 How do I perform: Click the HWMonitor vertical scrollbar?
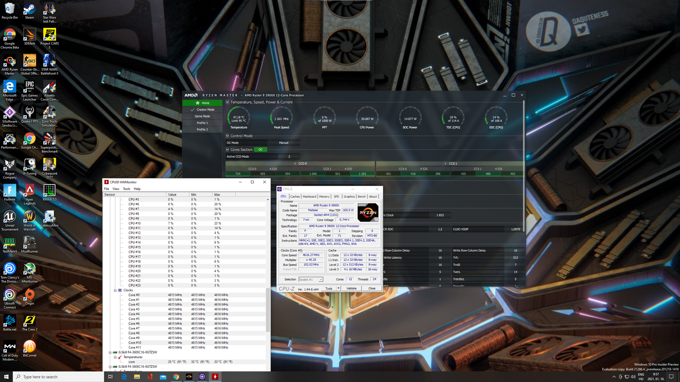click(268, 310)
